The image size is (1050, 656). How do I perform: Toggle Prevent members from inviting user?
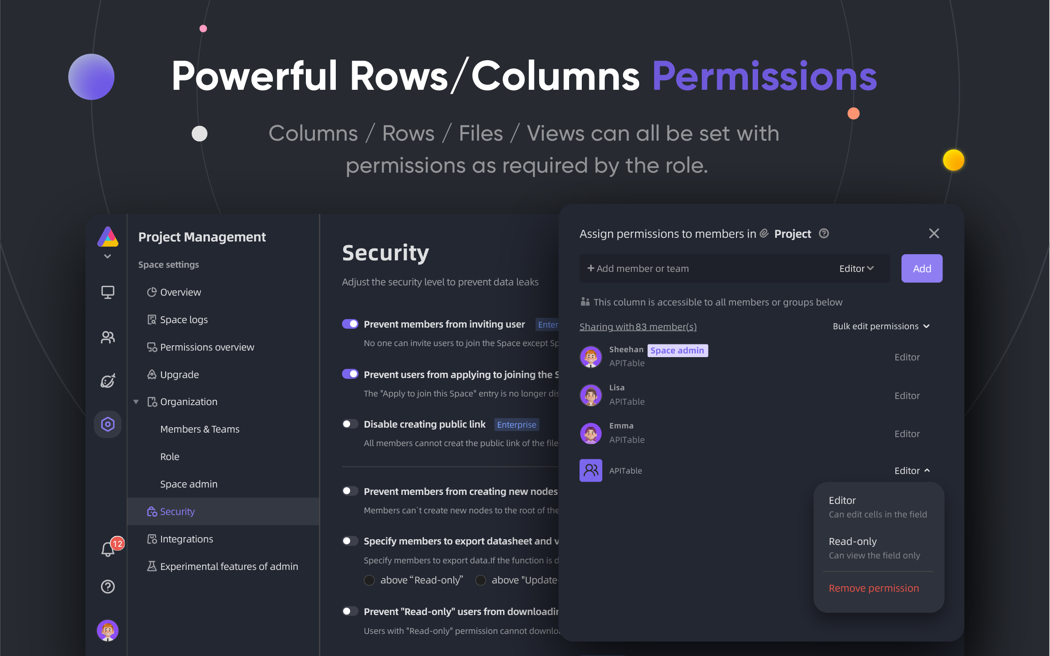(x=350, y=323)
